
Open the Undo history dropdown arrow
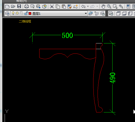coord(88,6)
